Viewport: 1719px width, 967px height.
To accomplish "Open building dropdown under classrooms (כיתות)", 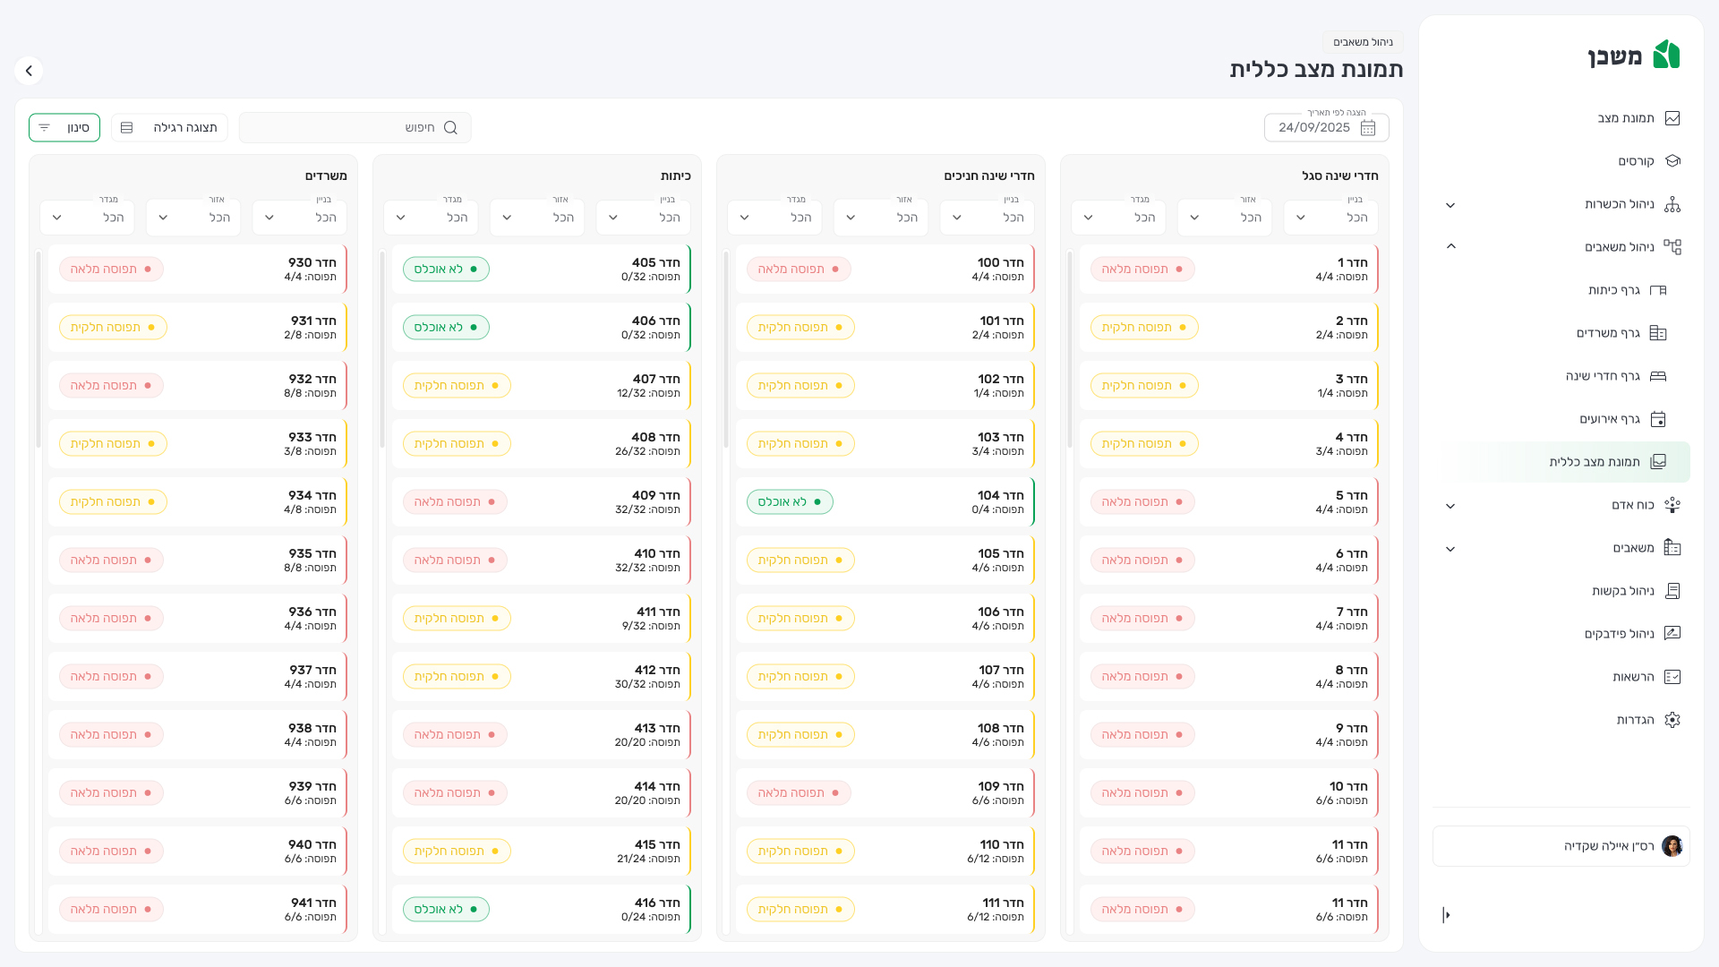I will [643, 218].
